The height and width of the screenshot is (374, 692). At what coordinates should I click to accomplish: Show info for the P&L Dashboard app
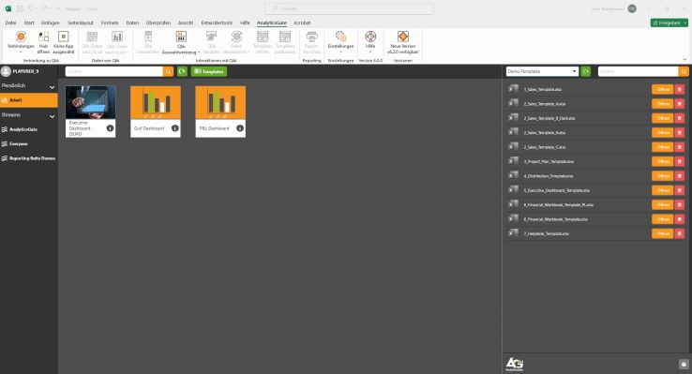click(x=240, y=127)
